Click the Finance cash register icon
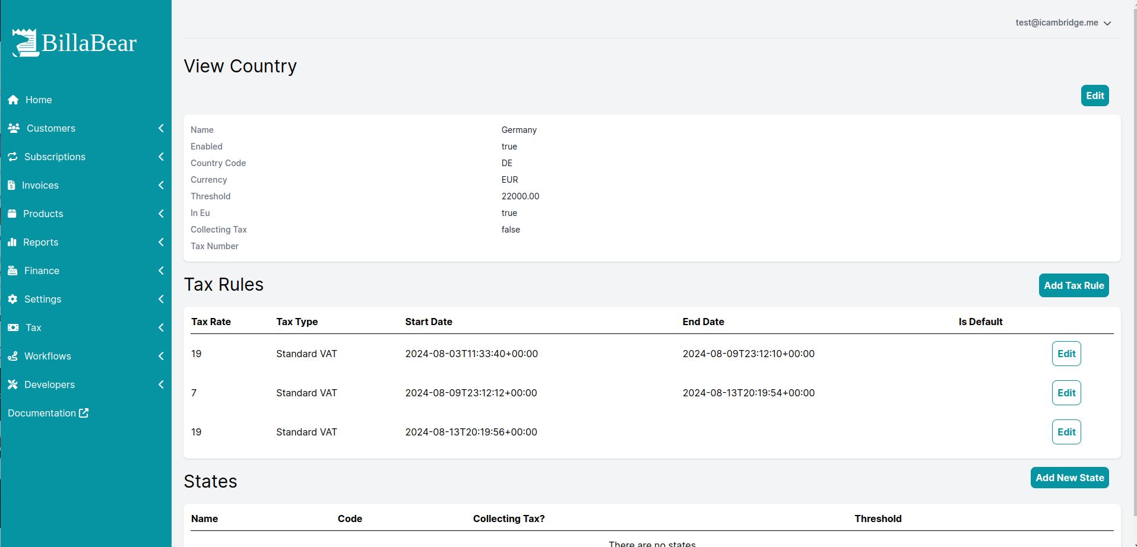The height and width of the screenshot is (547, 1137). pyautogui.click(x=12, y=271)
